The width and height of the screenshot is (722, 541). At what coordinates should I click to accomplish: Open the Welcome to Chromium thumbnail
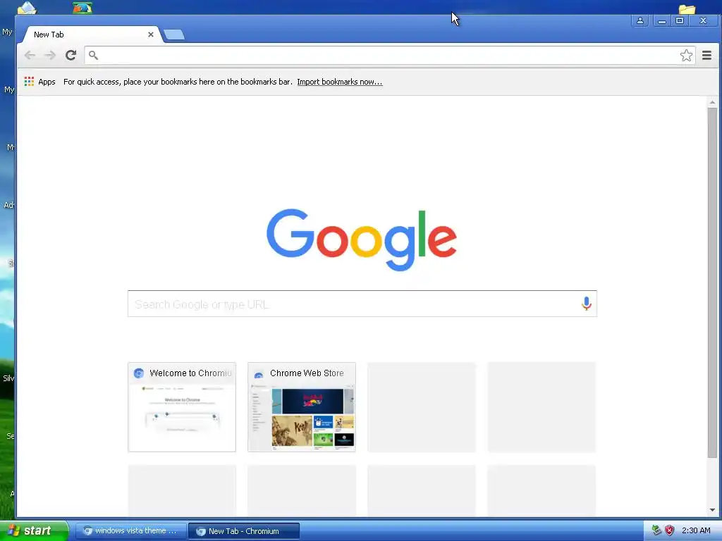(182, 406)
